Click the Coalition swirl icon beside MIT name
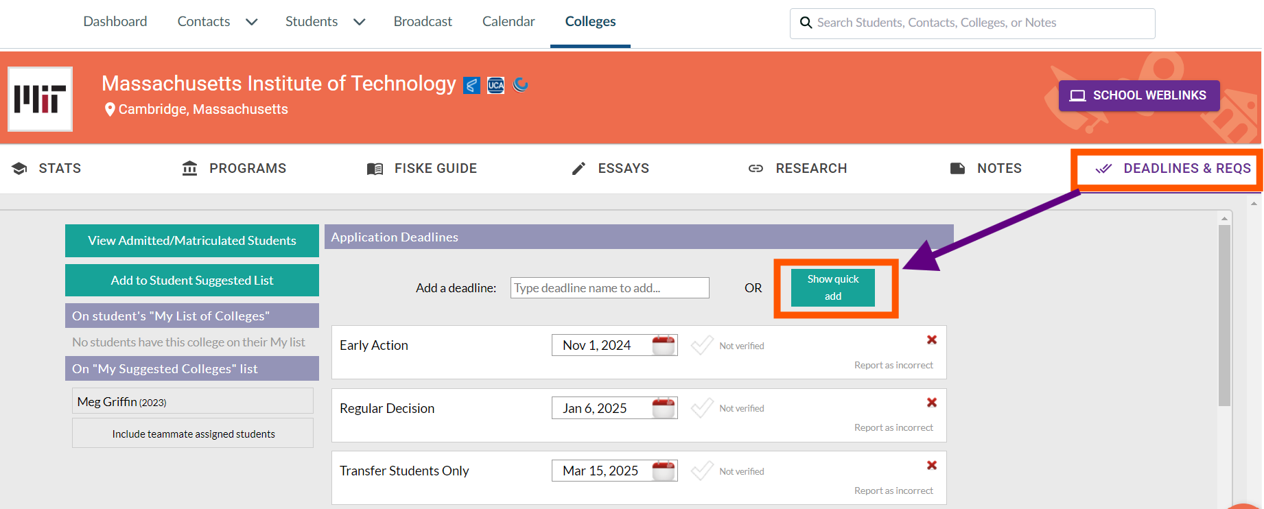This screenshot has height=509, width=1264. coord(521,85)
